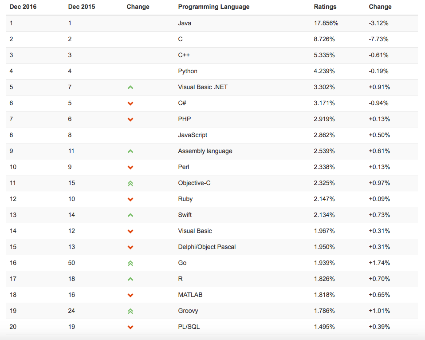Click the JavaScript language entry
This screenshot has width=425, height=340.
(193, 135)
